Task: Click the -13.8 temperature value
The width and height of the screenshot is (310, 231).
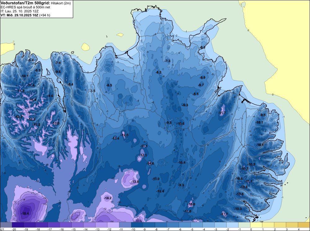Action: (x=135, y=182)
